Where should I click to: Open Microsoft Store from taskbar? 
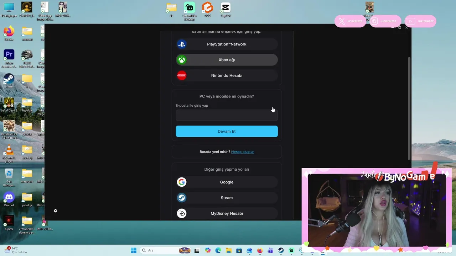pyautogui.click(x=239, y=250)
